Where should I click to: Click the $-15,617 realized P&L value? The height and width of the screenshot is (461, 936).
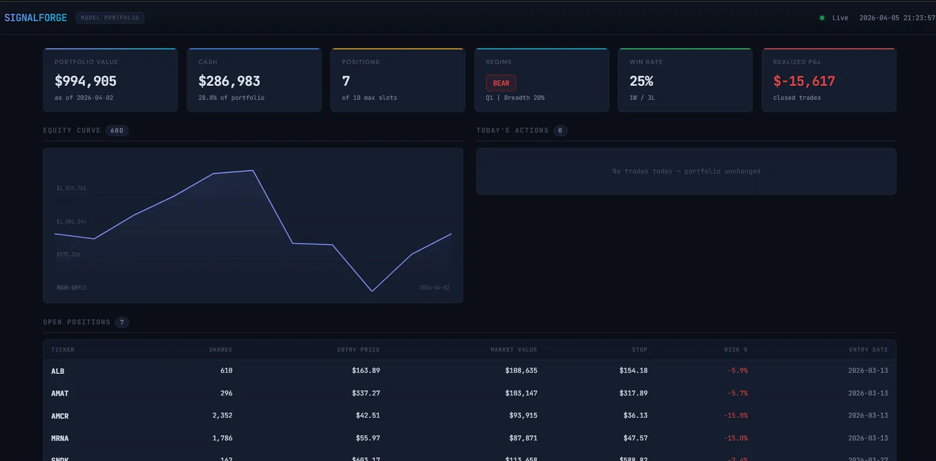tap(804, 81)
